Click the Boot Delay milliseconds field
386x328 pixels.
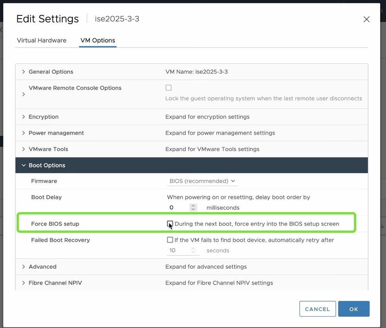[179, 207]
